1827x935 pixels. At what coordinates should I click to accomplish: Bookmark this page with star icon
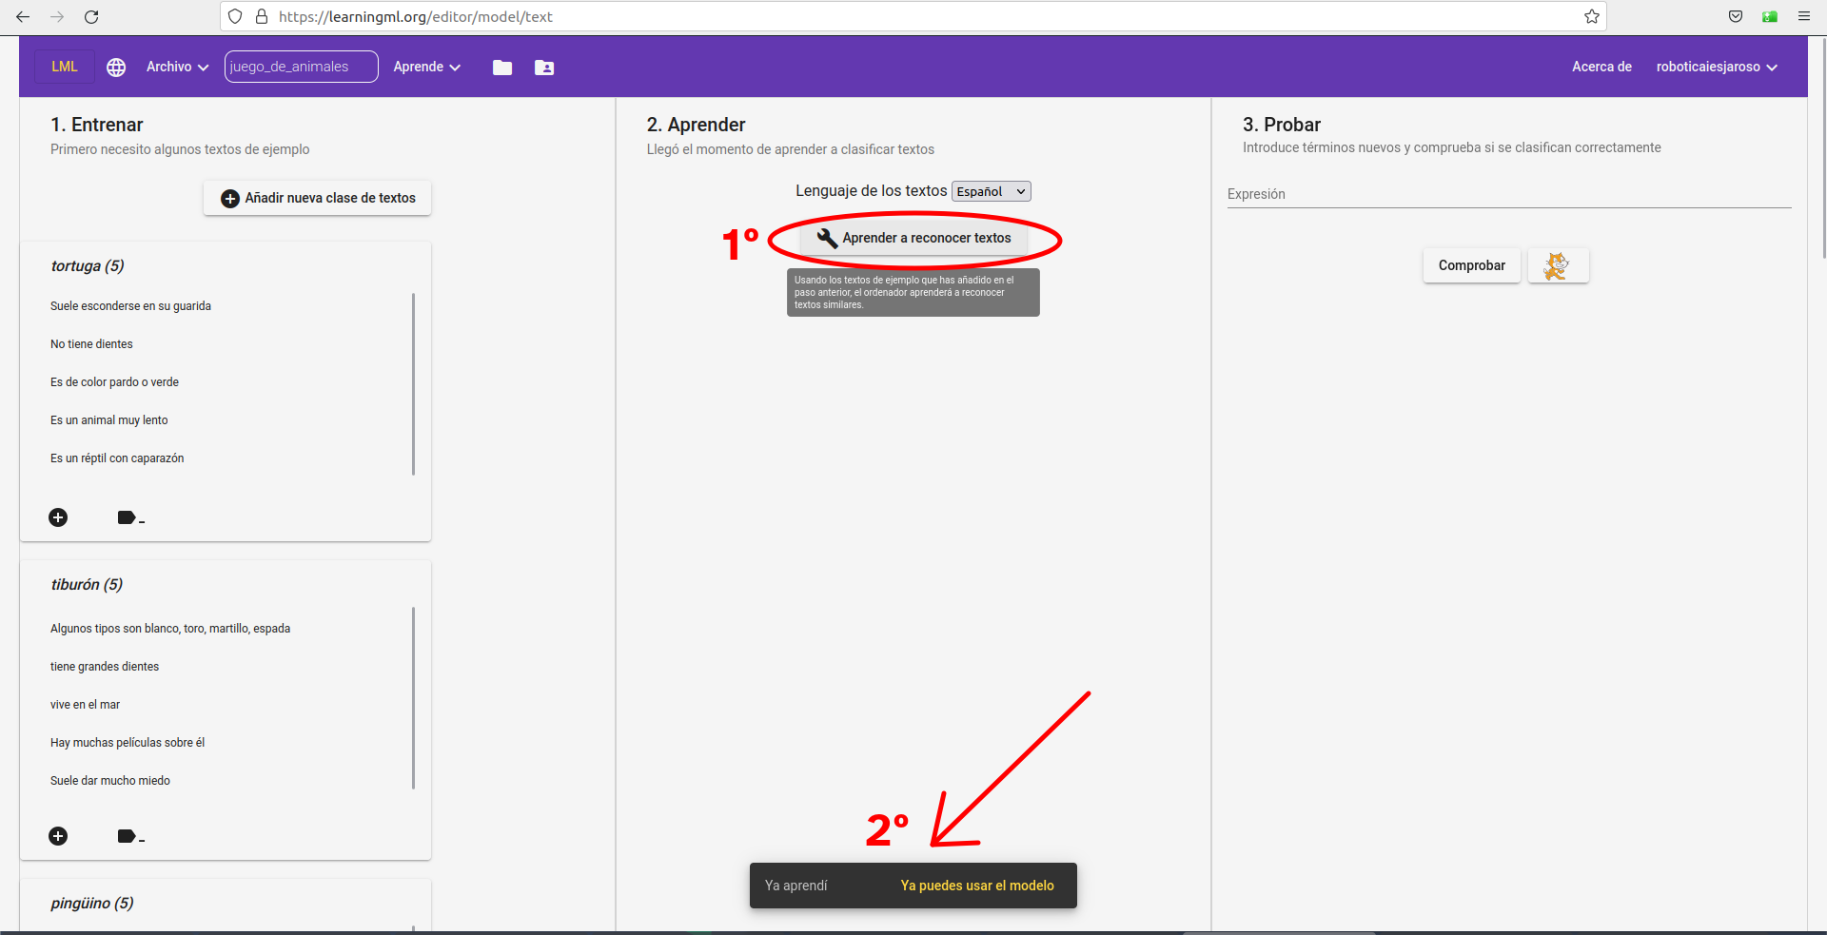pos(1591,16)
